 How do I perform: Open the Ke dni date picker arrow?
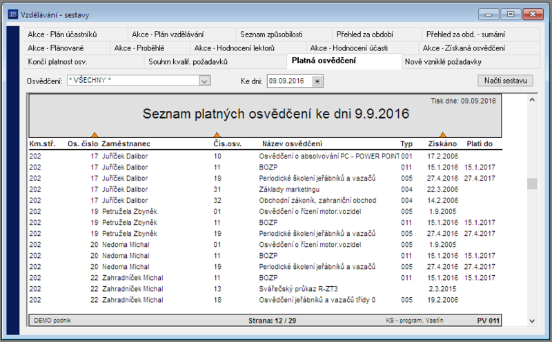[x=317, y=81]
